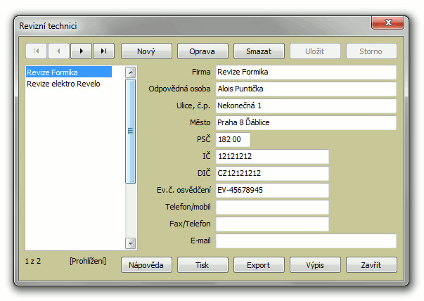Click the Tisk print button
The image size is (424, 301).
pyautogui.click(x=203, y=264)
